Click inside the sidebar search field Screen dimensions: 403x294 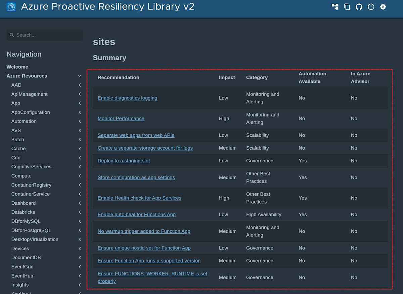click(x=45, y=35)
